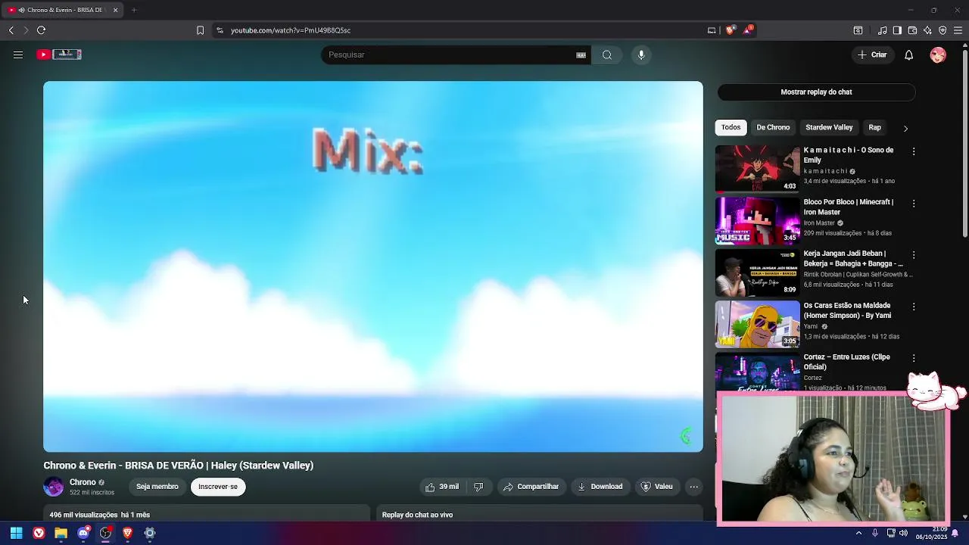Viewport: 969px width, 545px height.
Task: Open Bloco Por Bloco Minecraft thumbnail
Action: tap(758, 220)
